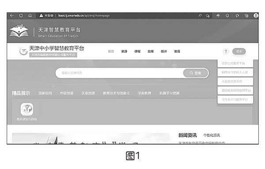This screenshot has width=265, height=169.
Task: Open the 课程 navigation menu
Action: pos(137,51)
